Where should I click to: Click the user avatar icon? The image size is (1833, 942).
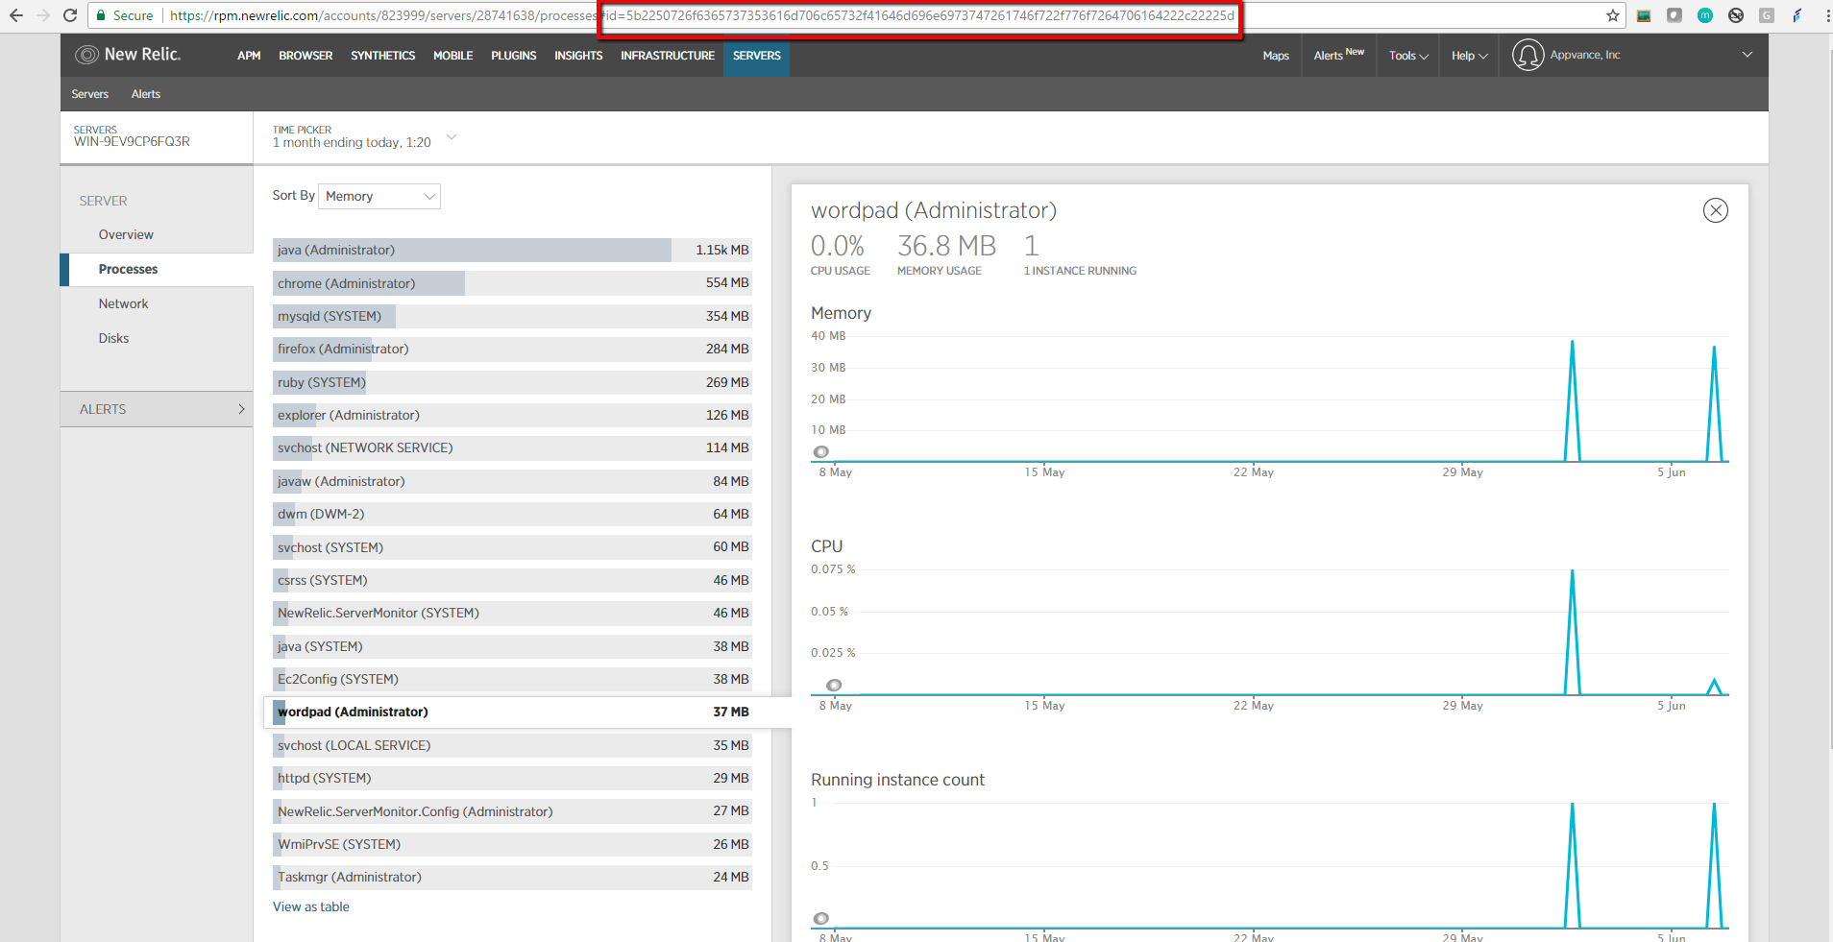[x=1527, y=55]
